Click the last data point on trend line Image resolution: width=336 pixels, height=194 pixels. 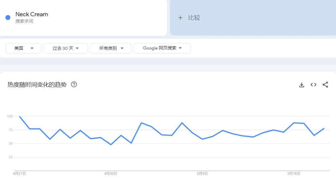[324, 128]
